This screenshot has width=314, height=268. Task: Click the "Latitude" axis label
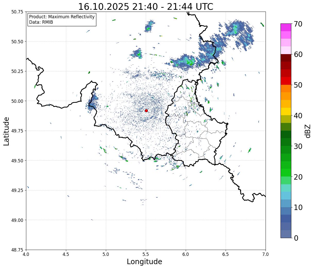point(6,131)
